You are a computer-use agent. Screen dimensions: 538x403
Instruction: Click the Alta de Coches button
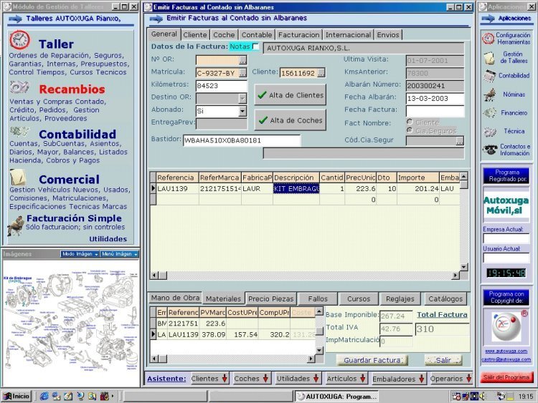[x=291, y=120]
